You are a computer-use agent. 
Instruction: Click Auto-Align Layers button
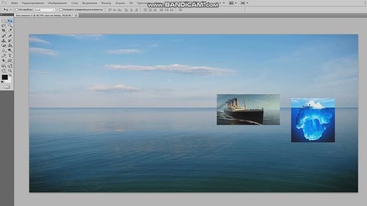click(x=181, y=10)
